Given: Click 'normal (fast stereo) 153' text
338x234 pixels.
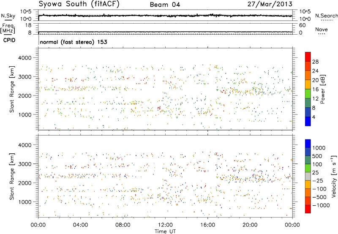Looking at the screenshot, I should [x=74, y=42].
